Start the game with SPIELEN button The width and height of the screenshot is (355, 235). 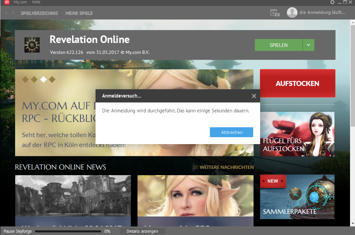[278, 45]
